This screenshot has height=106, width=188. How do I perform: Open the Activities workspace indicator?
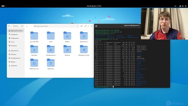point(3,6)
